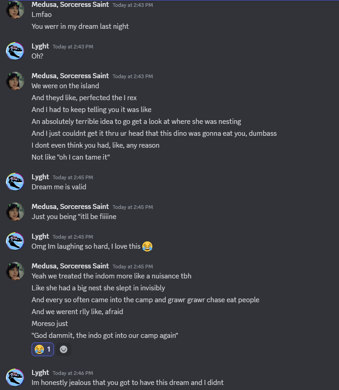The image size is (339, 390).
Task: Click the laughing emoji after "I love this"
Action: click(147, 247)
